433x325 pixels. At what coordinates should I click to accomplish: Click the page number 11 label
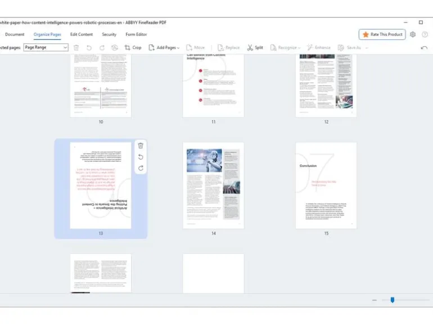tap(214, 122)
